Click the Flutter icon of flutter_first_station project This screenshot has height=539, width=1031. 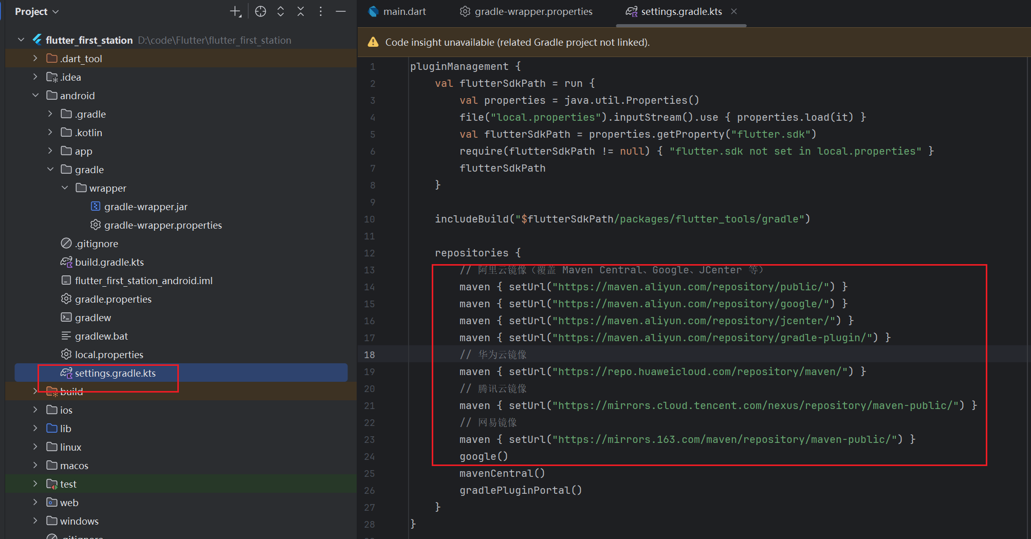pos(37,40)
